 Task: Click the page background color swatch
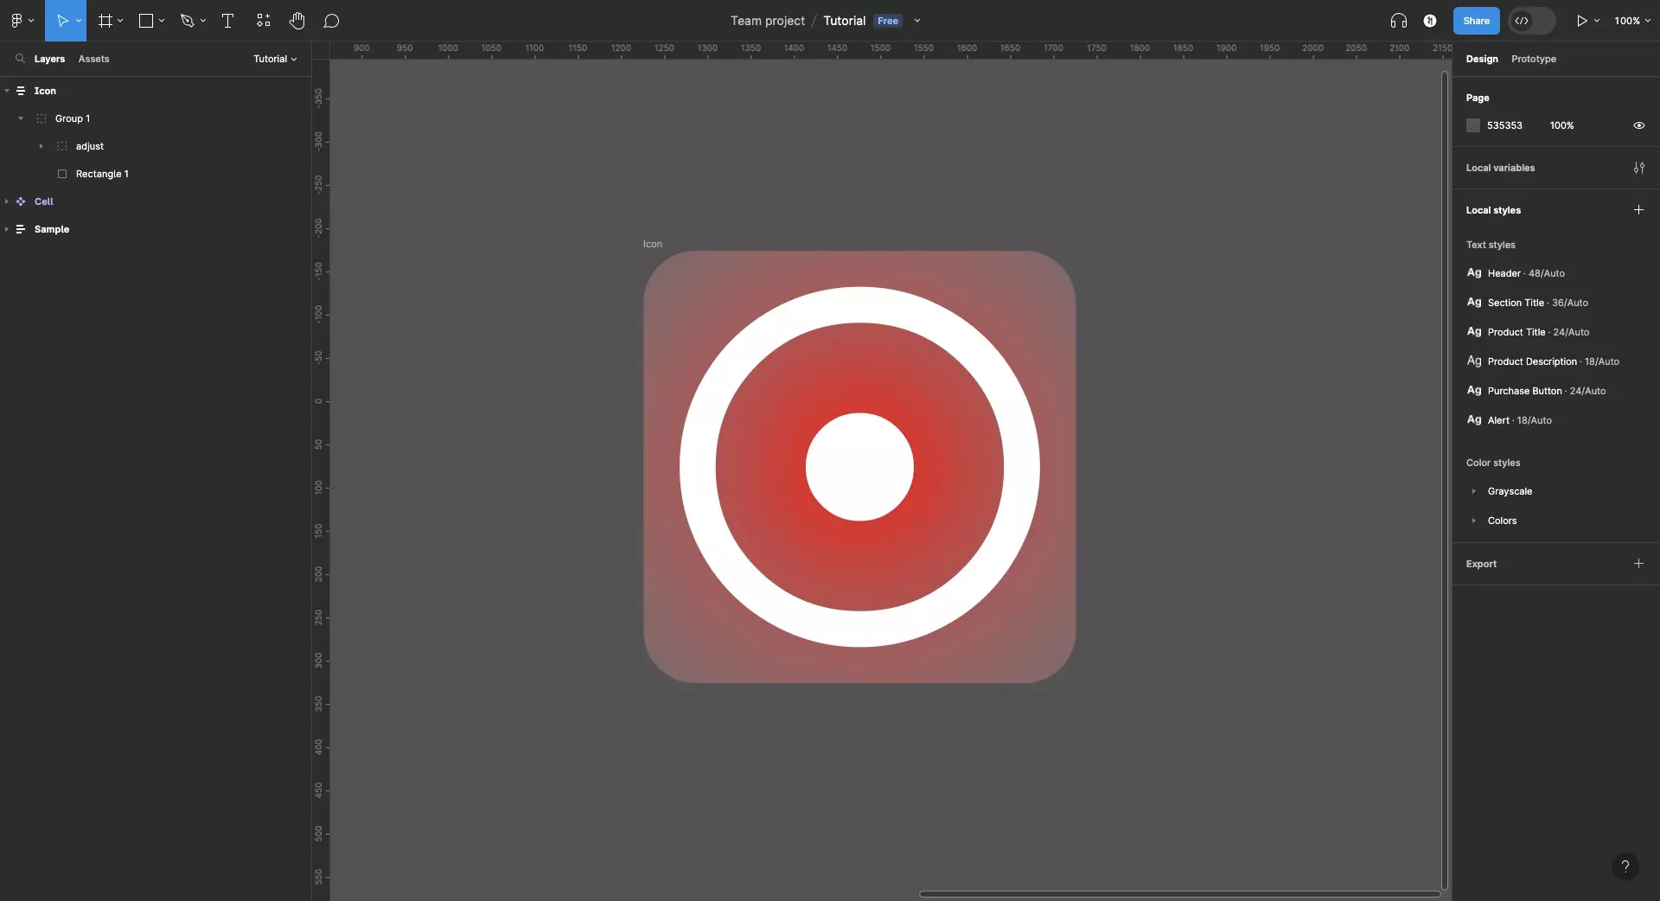coord(1473,125)
